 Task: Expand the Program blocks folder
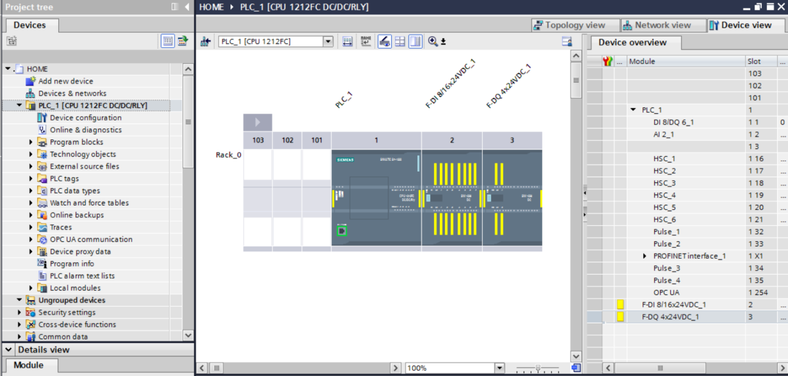(31, 142)
